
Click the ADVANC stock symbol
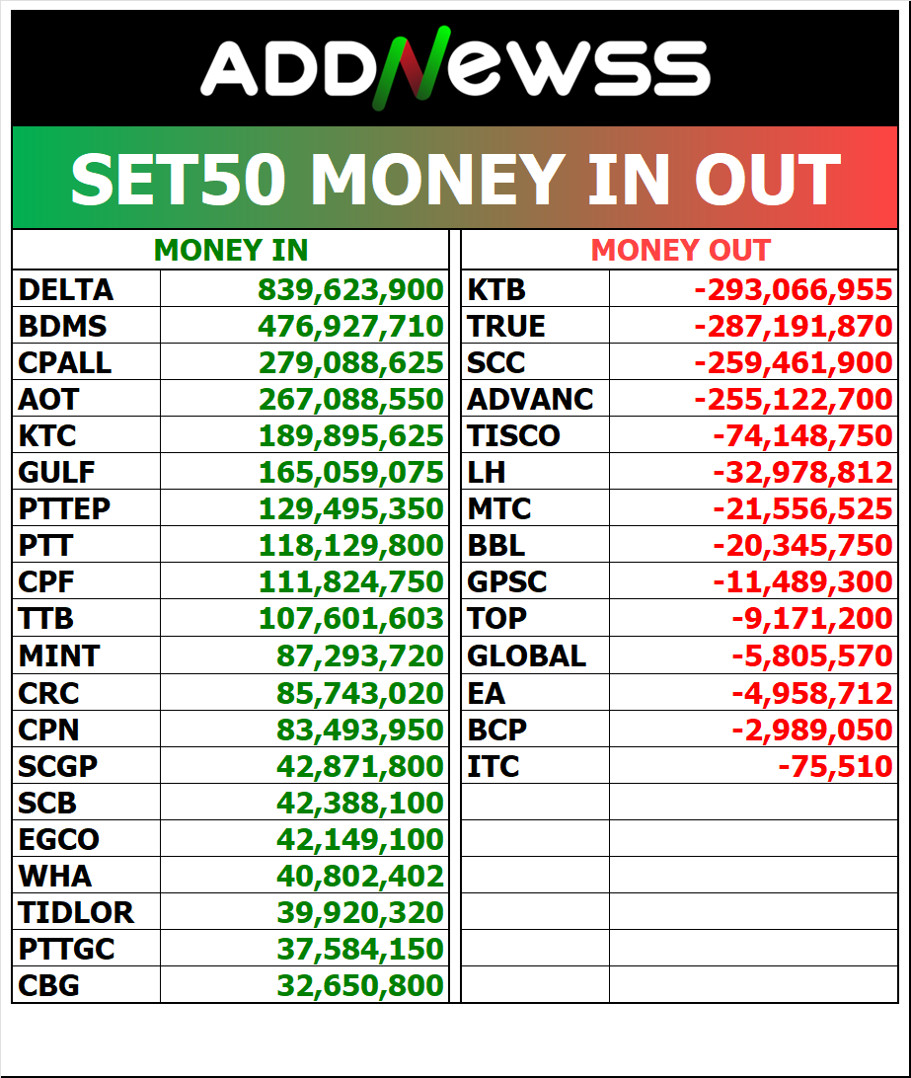530,400
